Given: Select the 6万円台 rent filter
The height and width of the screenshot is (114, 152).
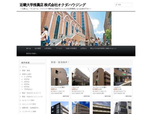Looking at the screenshot, I should coord(27,87).
